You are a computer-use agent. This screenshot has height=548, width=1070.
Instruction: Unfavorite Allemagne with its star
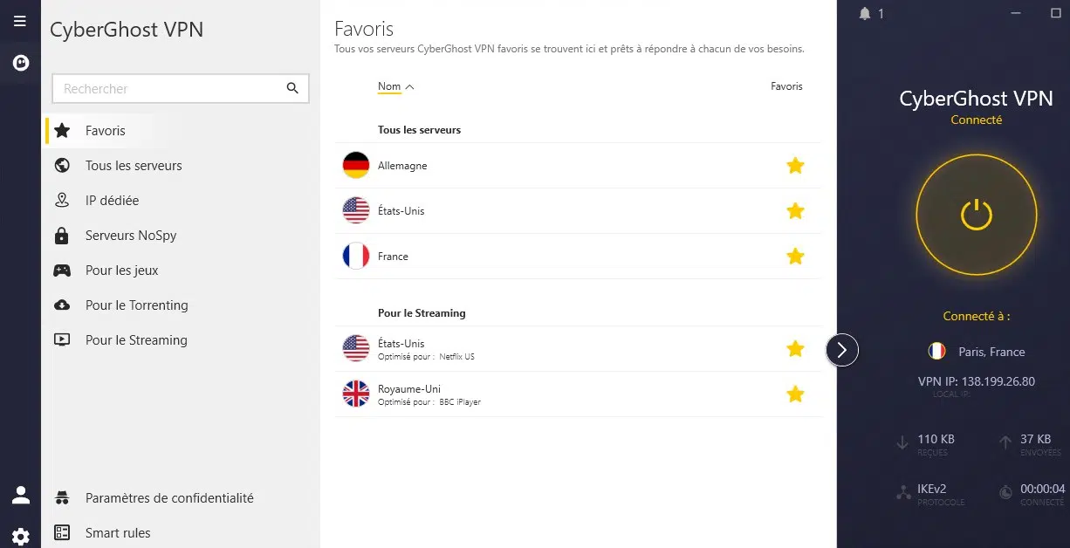click(x=795, y=166)
